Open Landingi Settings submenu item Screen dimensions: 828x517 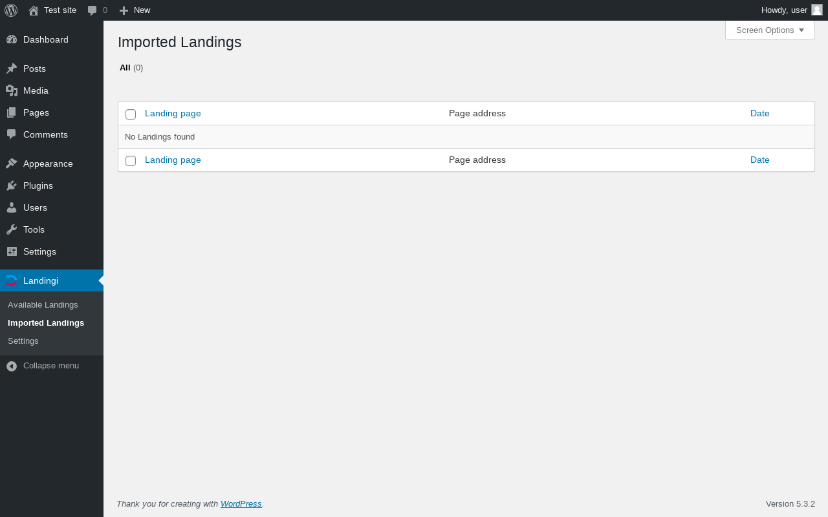tap(23, 341)
